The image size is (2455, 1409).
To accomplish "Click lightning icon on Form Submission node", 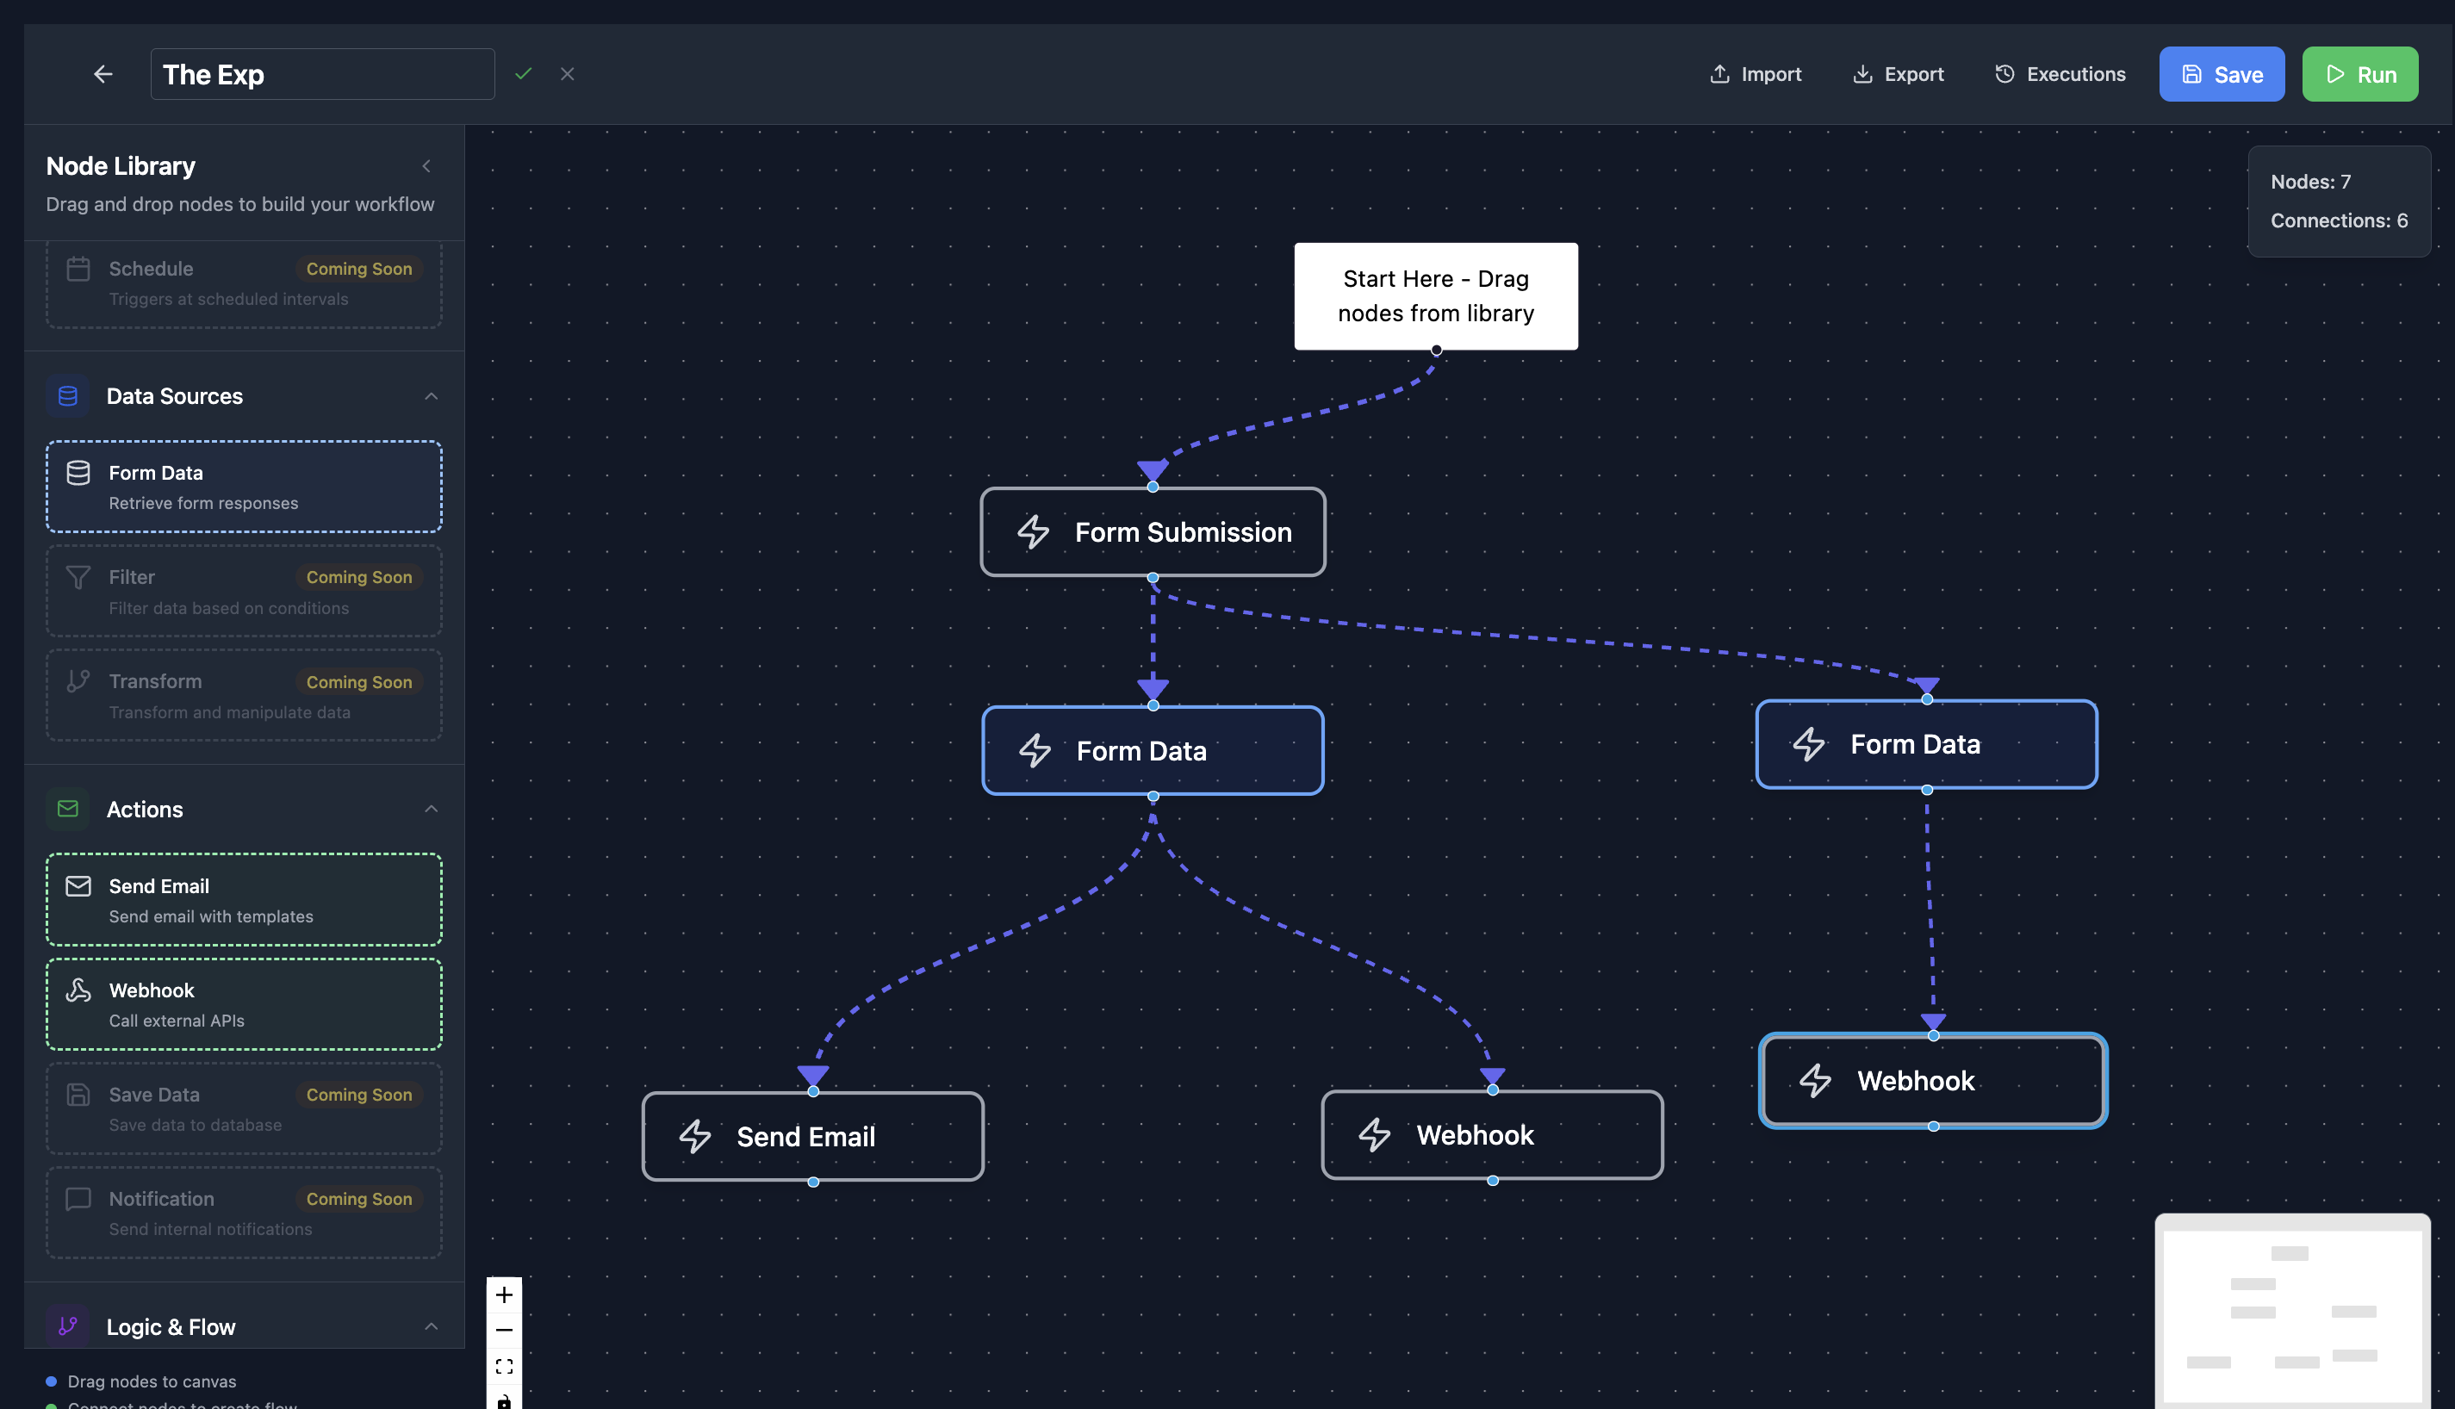I will (x=1033, y=532).
